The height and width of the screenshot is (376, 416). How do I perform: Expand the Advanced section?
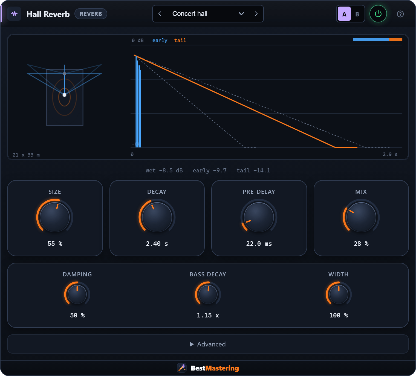click(x=208, y=344)
